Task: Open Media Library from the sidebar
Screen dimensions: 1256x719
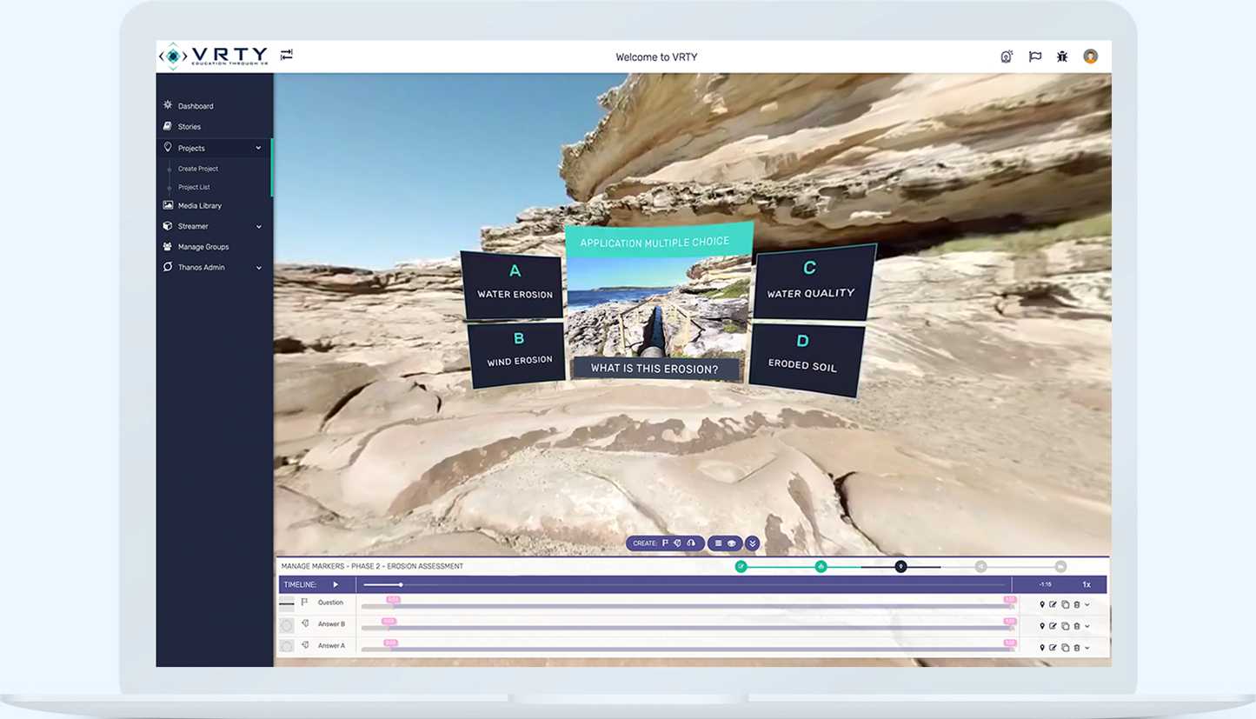Action: click(199, 206)
